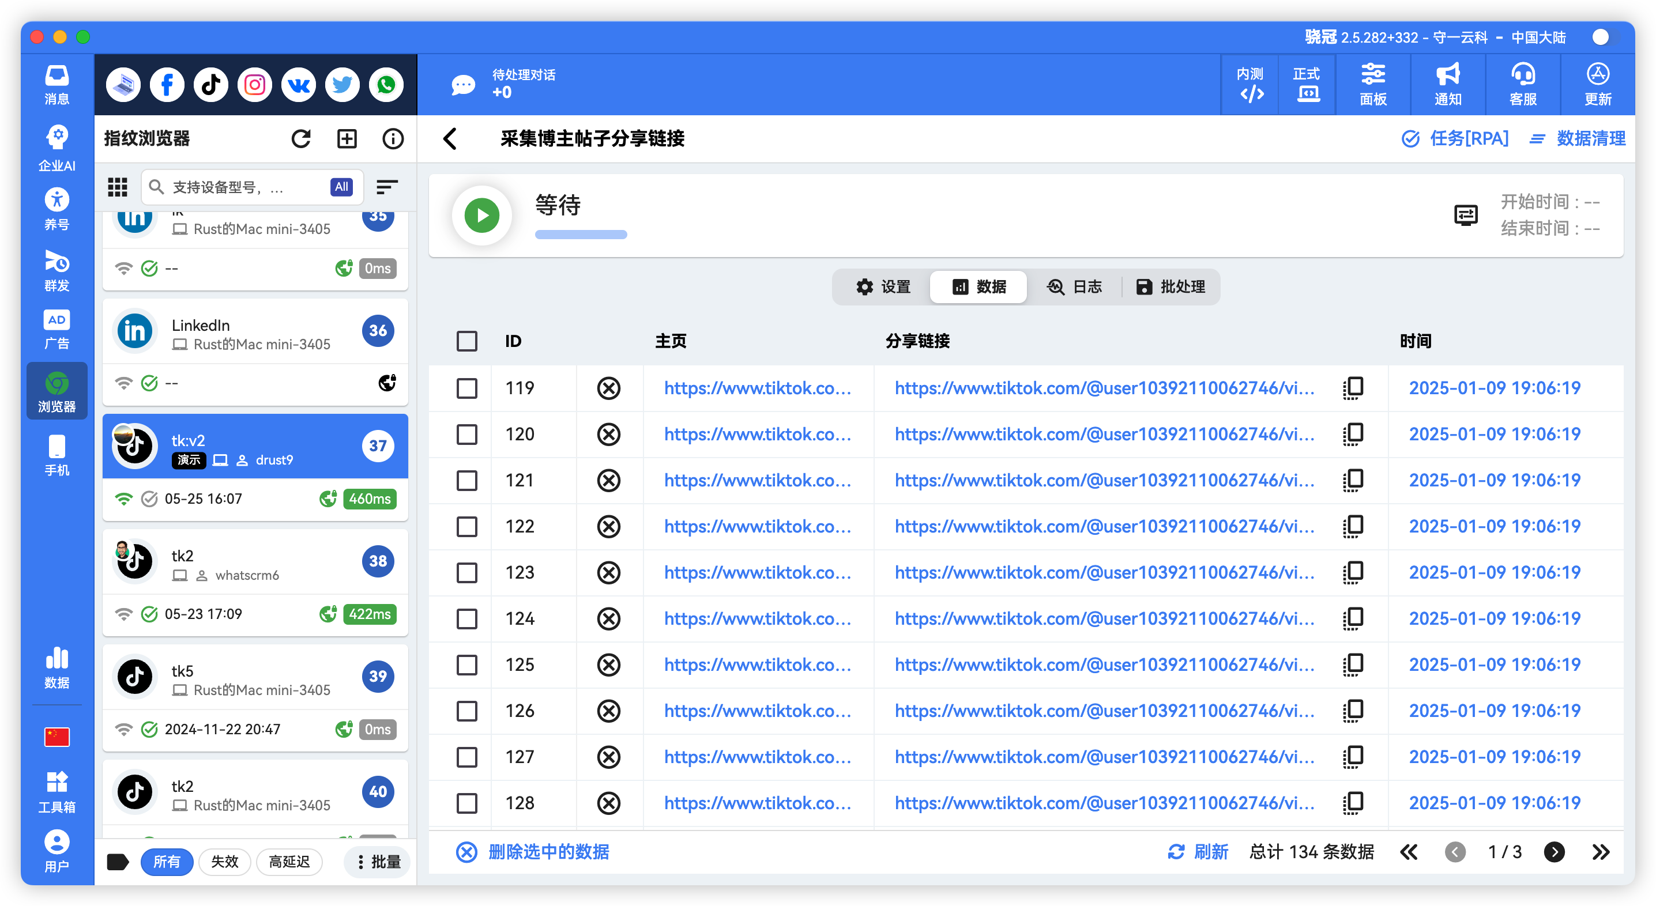
Task: Open 面板 panel from top toolbar
Action: [x=1373, y=84]
